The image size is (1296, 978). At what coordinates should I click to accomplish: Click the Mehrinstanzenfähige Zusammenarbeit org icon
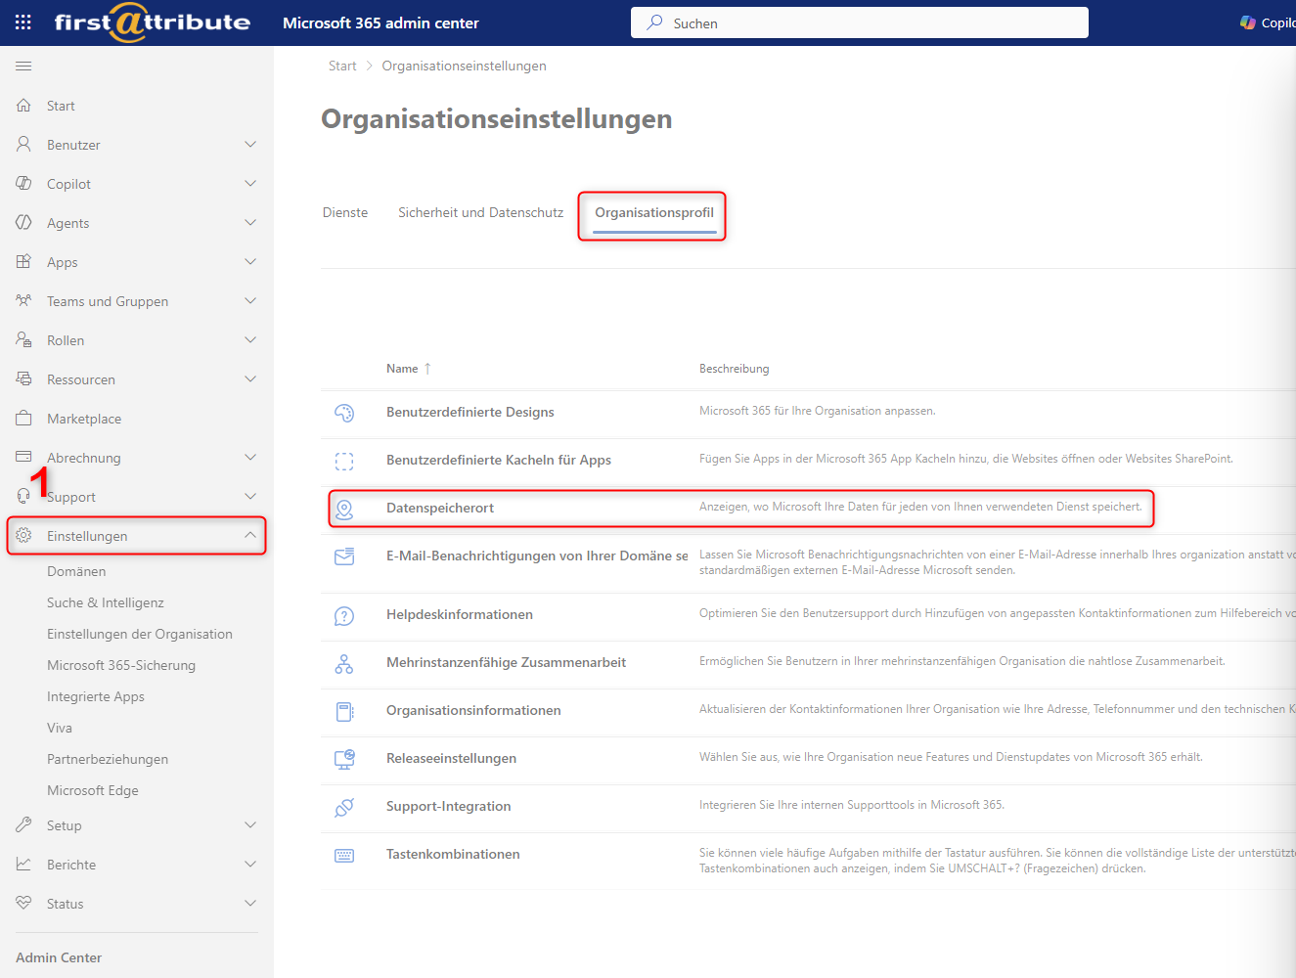pyautogui.click(x=344, y=663)
